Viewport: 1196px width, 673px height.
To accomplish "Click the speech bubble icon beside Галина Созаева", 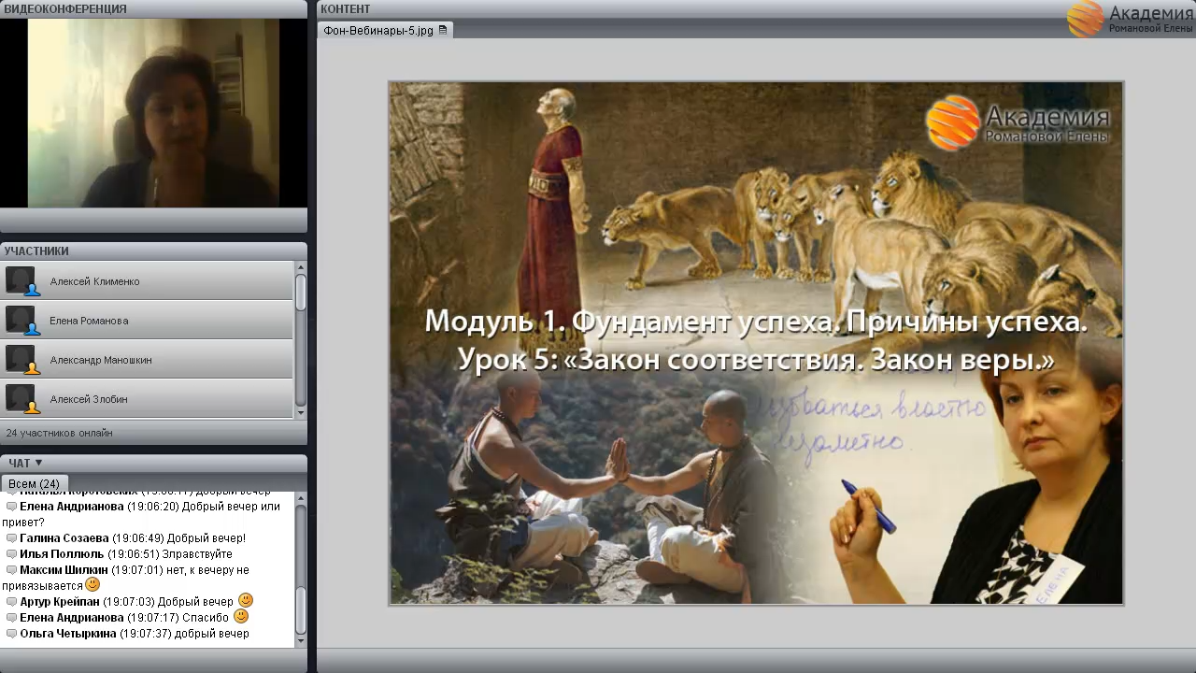I will point(11,538).
